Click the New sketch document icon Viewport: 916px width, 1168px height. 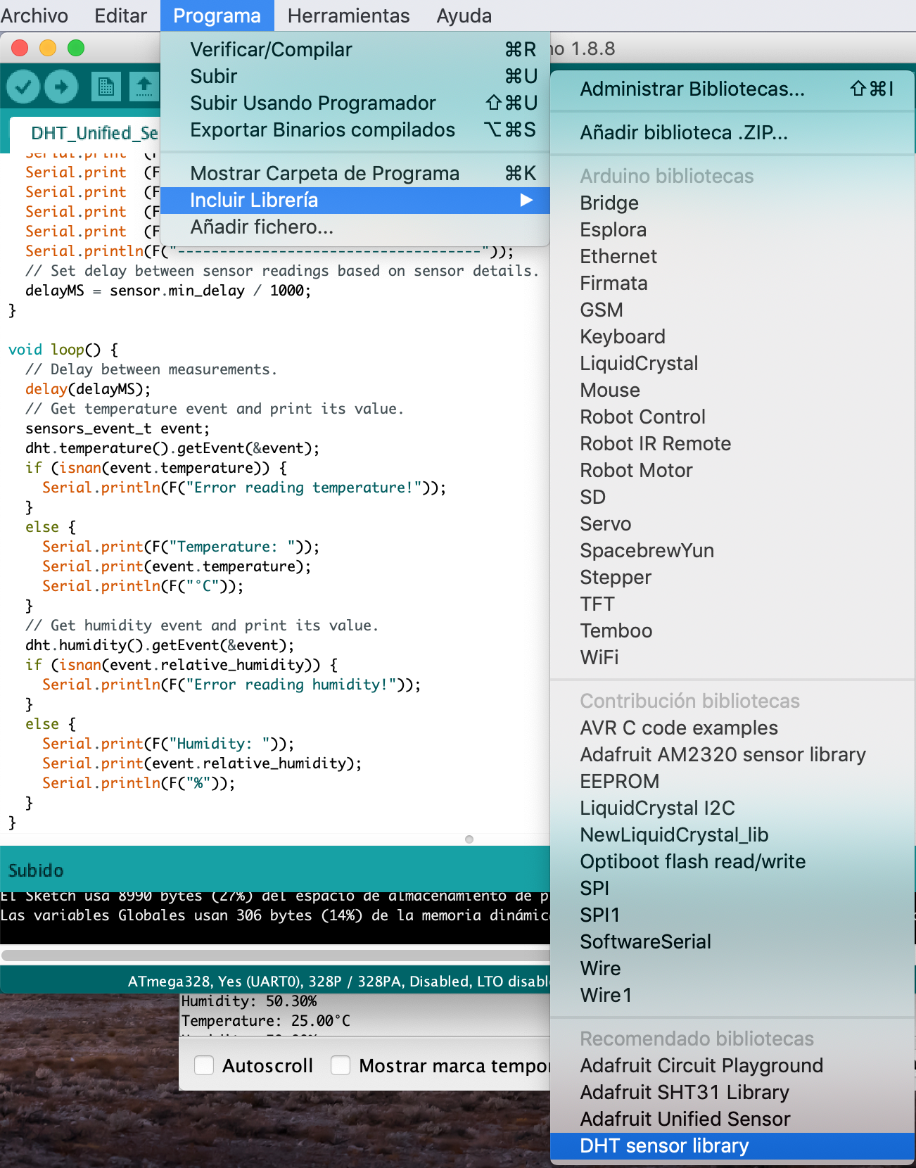point(106,87)
